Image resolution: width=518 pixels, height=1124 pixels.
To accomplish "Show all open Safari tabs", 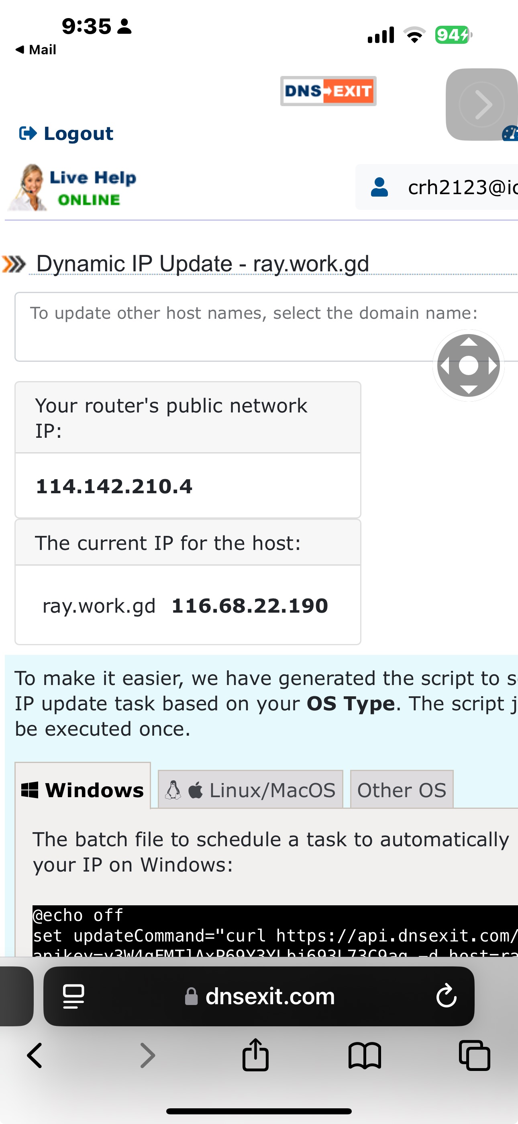I will [x=474, y=1056].
